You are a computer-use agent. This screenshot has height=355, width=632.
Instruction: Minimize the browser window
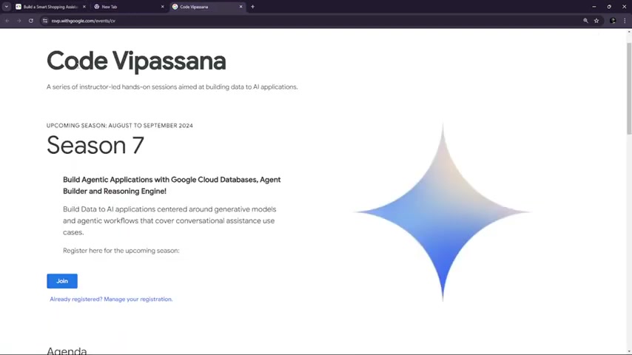coord(594,7)
